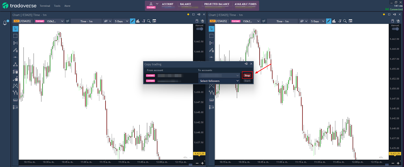This screenshot has height=167, width=404.
Task: Open the Tools menu
Action: pos(57,6)
